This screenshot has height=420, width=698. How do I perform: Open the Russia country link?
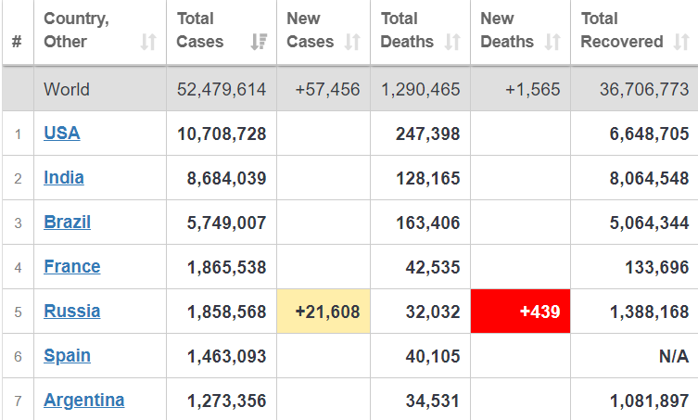[x=72, y=312]
